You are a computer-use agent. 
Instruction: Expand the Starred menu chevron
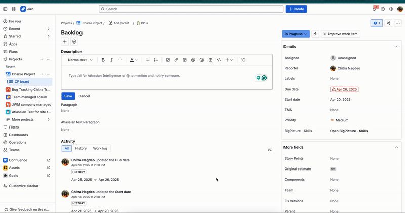coord(49,36)
